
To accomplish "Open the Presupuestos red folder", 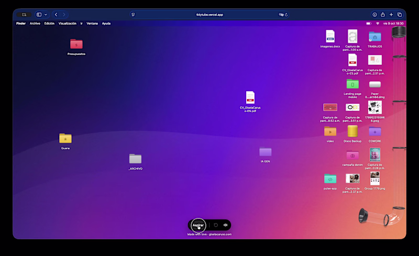I will (x=76, y=44).
